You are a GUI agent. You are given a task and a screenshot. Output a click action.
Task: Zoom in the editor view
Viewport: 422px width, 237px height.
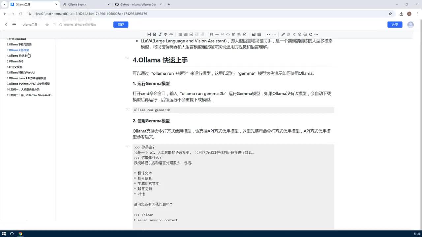click(300, 34)
